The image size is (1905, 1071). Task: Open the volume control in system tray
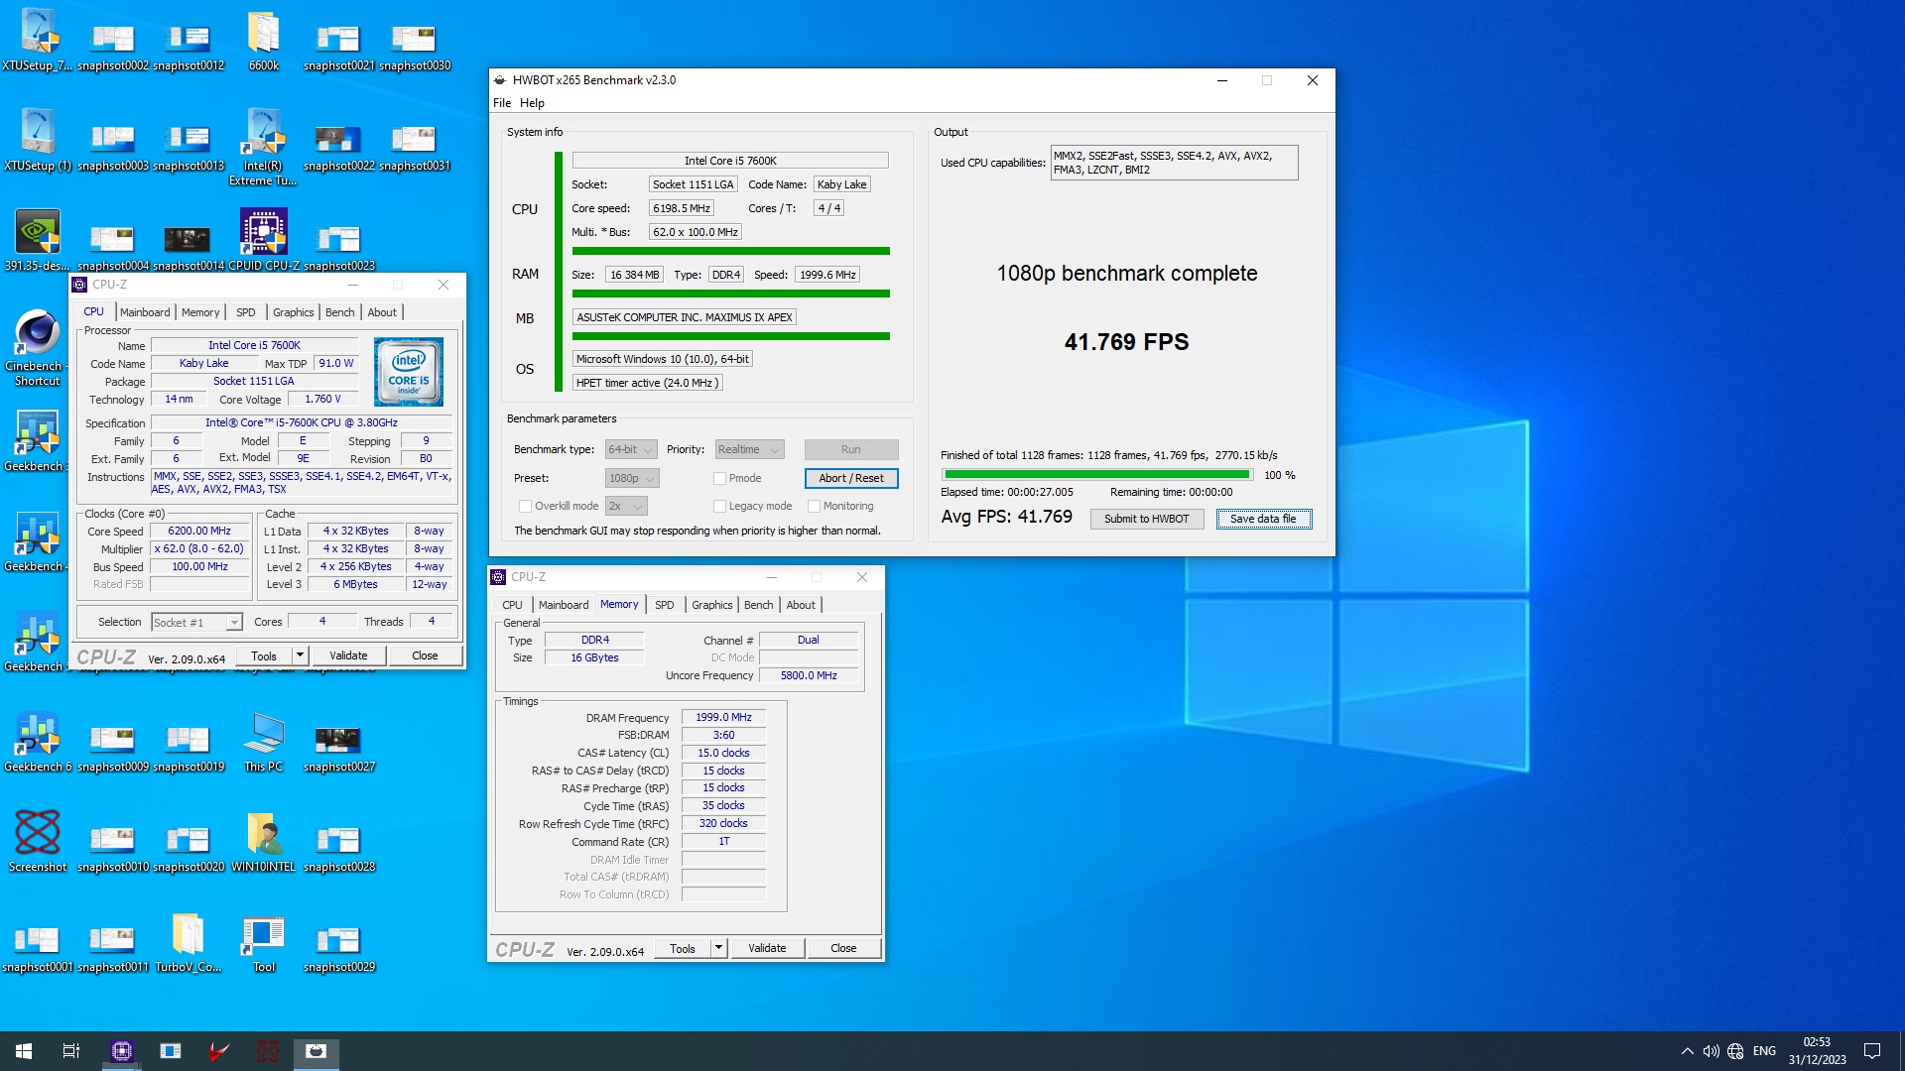point(1711,1051)
